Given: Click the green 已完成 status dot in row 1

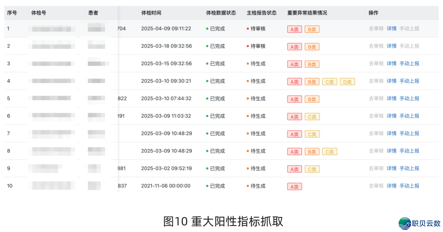Looking at the screenshot, I should point(207,29).
